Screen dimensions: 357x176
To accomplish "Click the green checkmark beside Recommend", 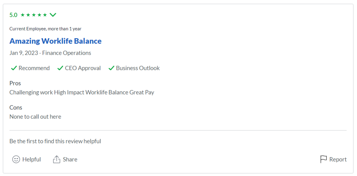I will click(x=14, y=68).
